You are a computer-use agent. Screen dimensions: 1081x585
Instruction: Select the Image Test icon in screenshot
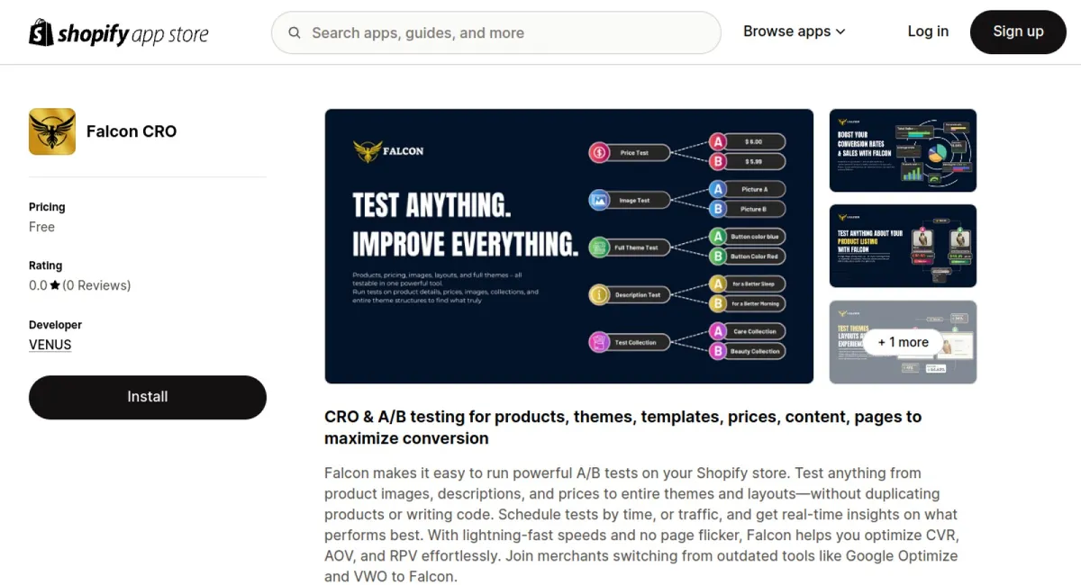pyautogui.click(x=599, y=200)
